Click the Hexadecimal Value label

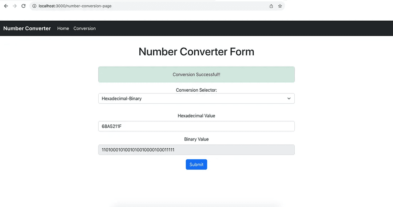(x=196, y=116)
